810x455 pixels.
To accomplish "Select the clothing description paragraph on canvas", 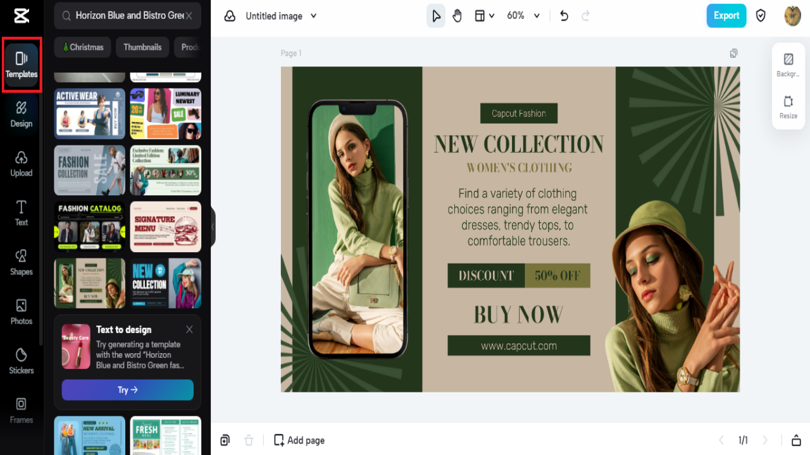I will pyautogui.click(x=518, y=217).
